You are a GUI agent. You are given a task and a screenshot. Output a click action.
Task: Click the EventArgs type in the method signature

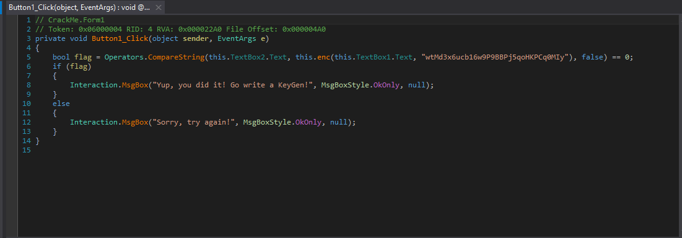[237, 38]
